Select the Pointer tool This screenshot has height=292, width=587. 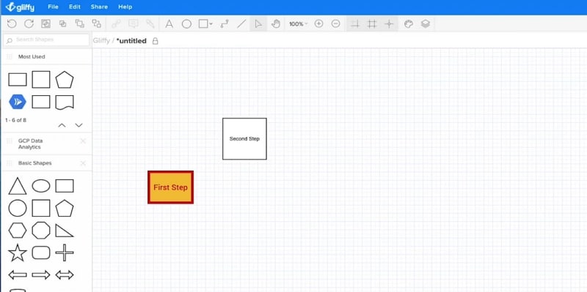pos(258,24)
